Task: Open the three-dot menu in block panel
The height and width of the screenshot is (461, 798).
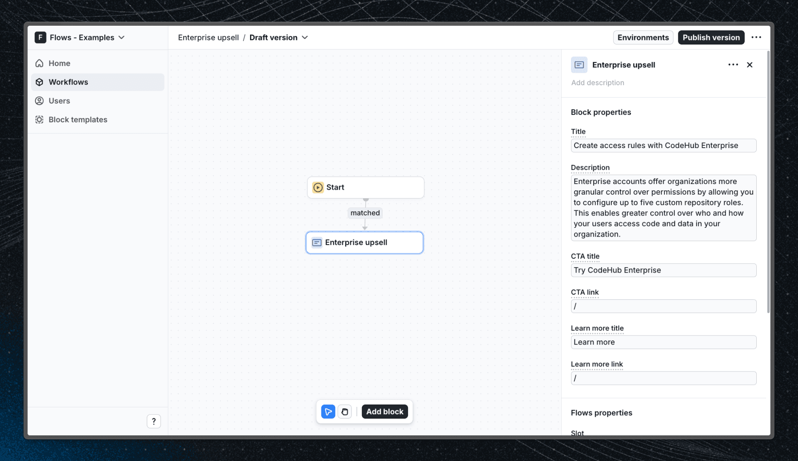Action: coord(733,64)
